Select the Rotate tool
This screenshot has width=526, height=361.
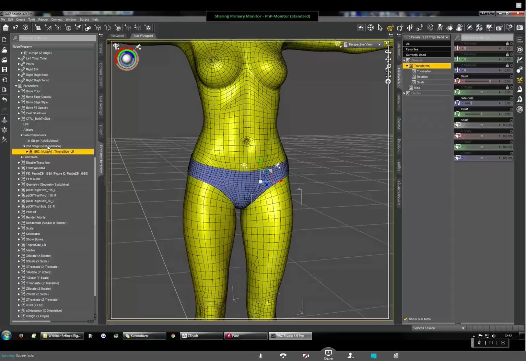(x=400, y=28)
